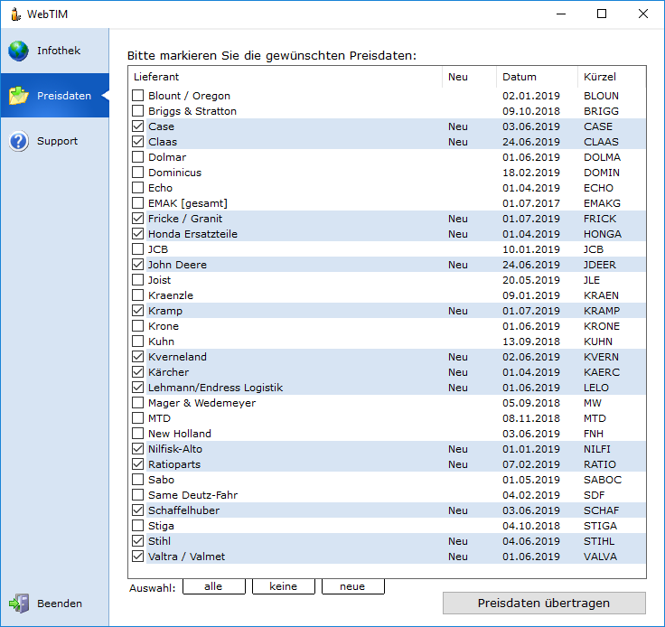The image size is (665, 627).
Task: Click the FNH abbreviation for New Holland
Action: tap(594, 434)
